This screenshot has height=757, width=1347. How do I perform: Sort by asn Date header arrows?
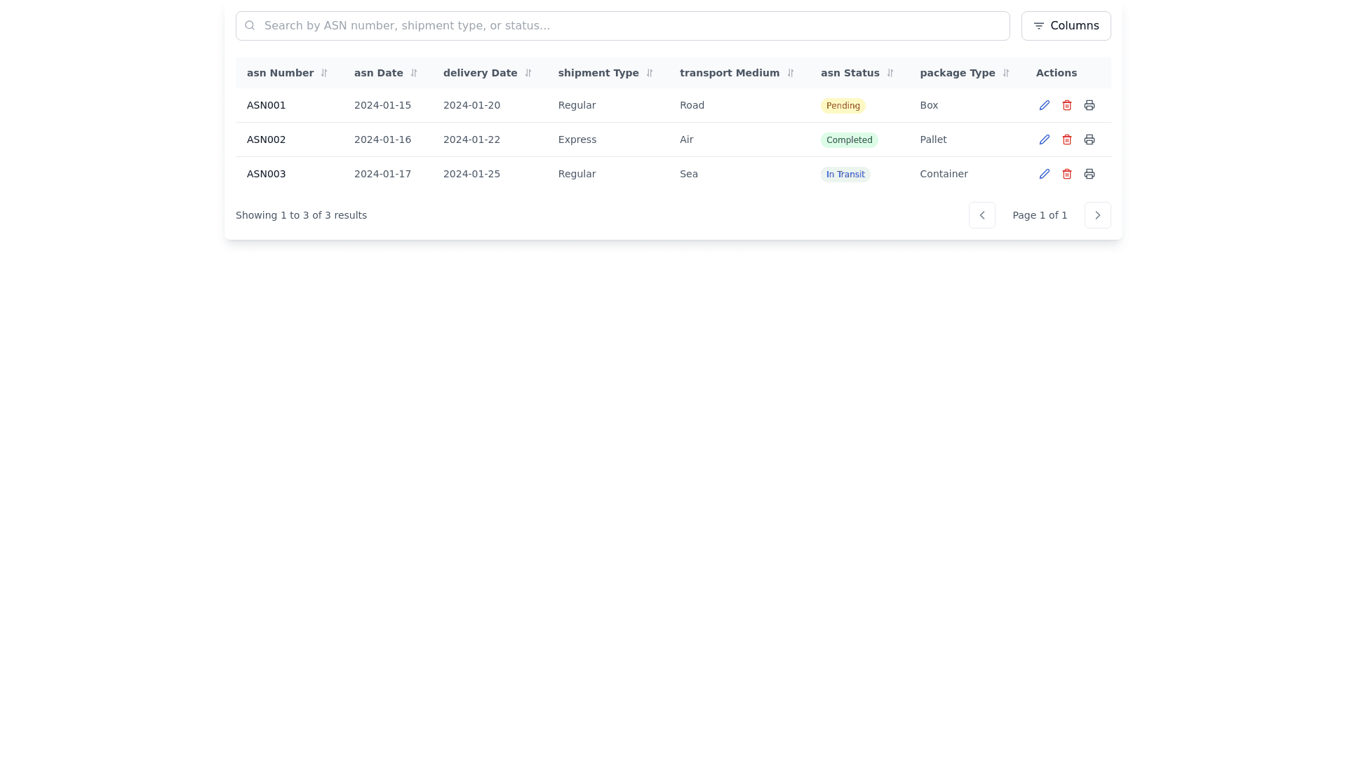pyautogui.click(x=413, y=73)
